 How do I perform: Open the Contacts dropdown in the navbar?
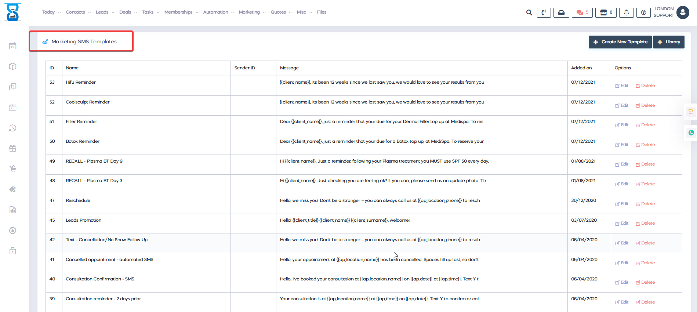(x=78, y=12)
